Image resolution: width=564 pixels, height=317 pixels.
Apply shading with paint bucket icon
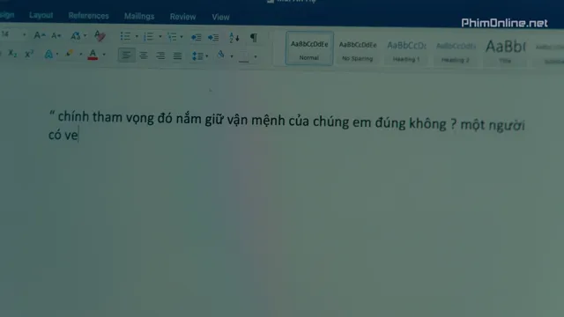click(x=220, y=55)
